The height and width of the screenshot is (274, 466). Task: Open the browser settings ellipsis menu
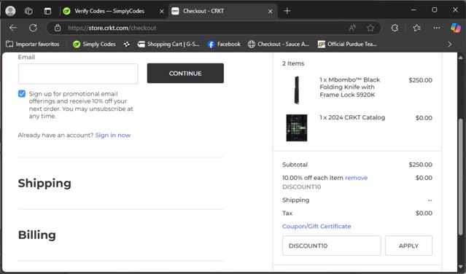(437, 28)
